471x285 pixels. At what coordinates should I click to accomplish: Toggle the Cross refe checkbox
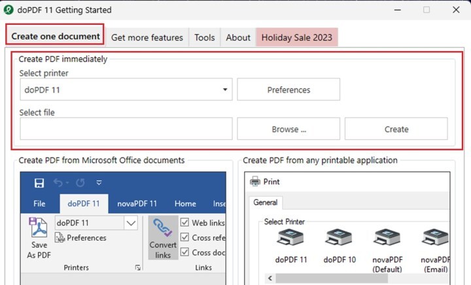pos(184,237)
